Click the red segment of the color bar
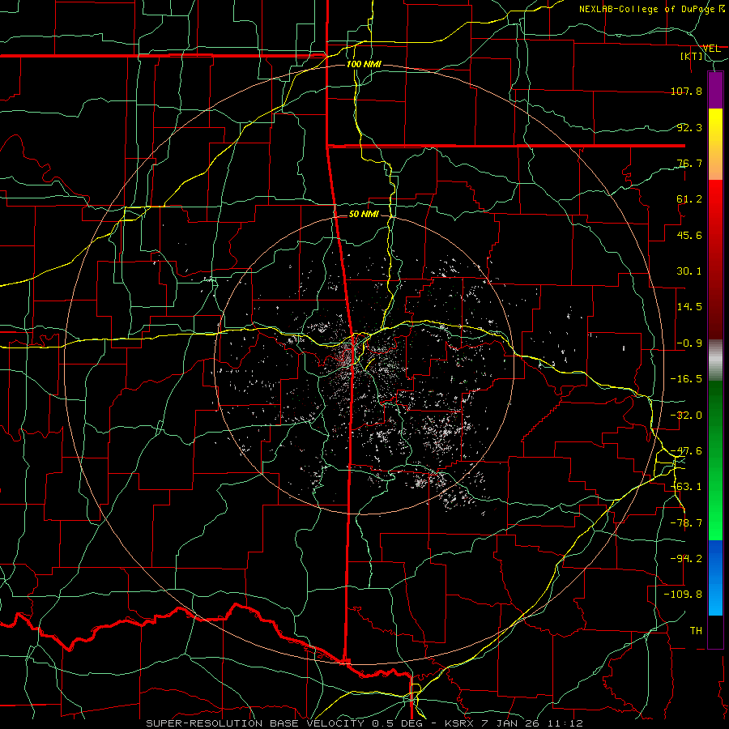This screenshot has width=729, height=729. click(x=715, y=259)
